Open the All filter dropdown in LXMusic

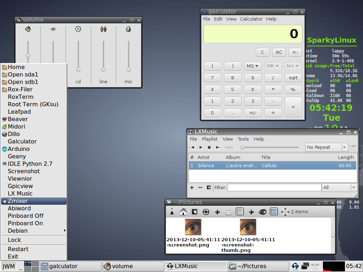click(x=339, y=187)
